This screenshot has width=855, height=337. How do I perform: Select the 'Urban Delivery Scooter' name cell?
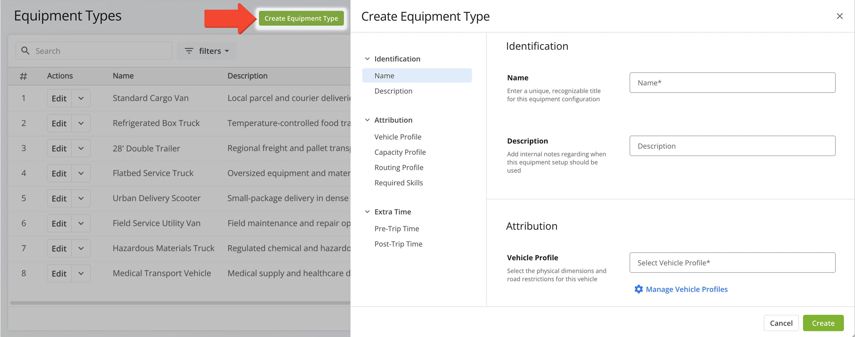point(156,198)
